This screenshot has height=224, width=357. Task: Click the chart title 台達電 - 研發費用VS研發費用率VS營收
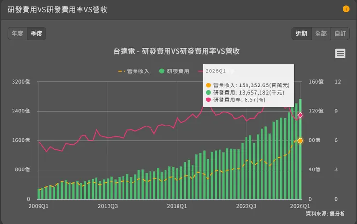click(x=177, y=51)
